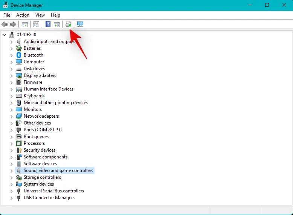Select the Keyboards category
The width and height of the screenshot is (293, 215).
[34, 96]
